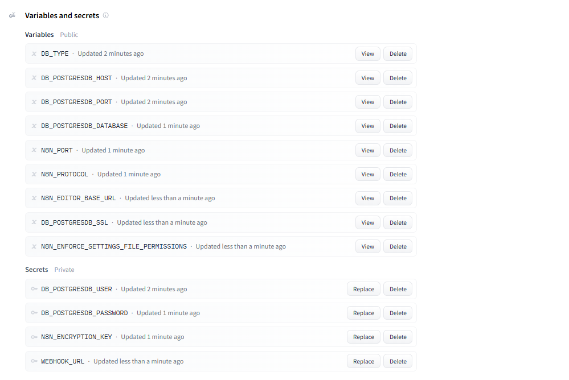Click the variable icon beside DB_POSTGRESDB_DATABASE
This screenshot has width=569, height=380.
[34, 126]
